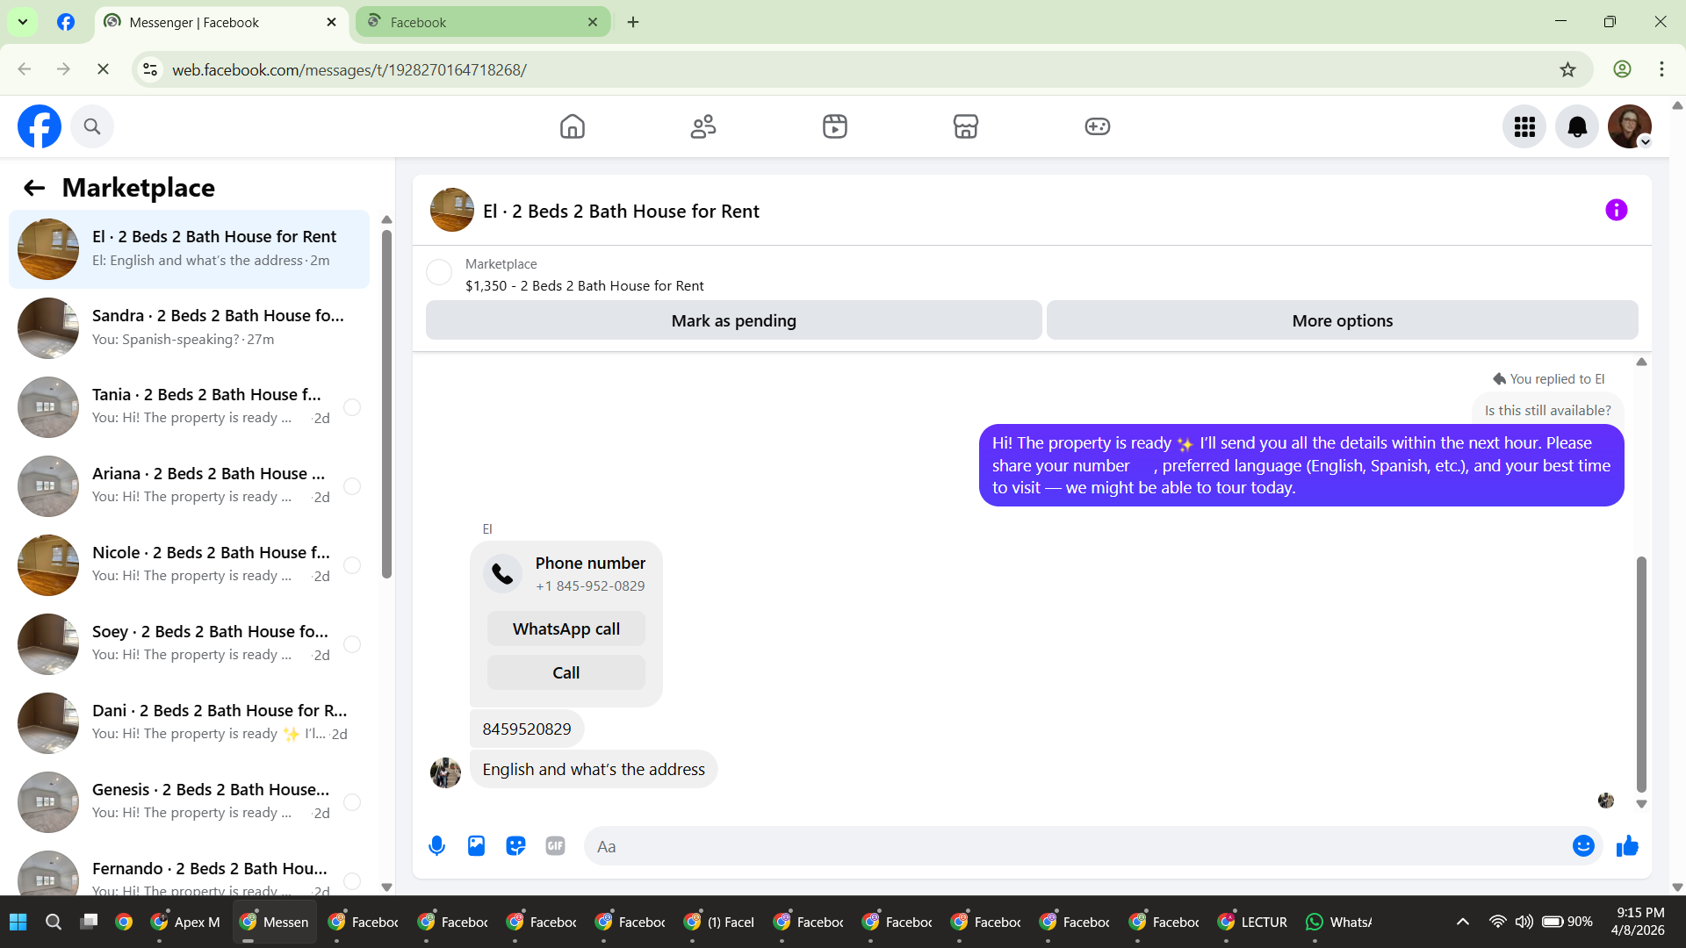Open the GIF picker icon

click(x=555, y=846)
